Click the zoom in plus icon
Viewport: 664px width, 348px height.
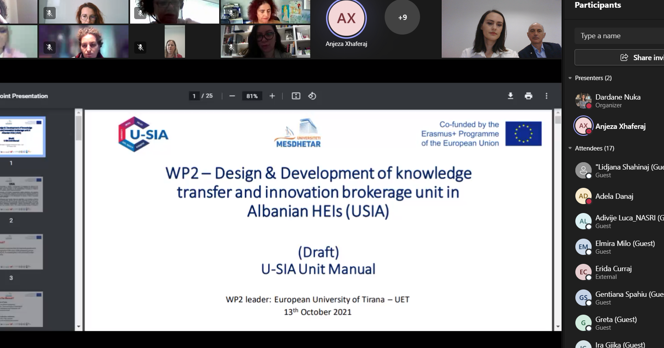click(x=272, y=96)
